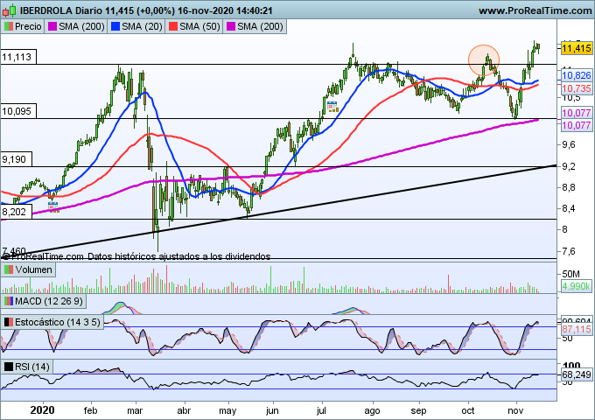
Task: Click the dividend calendar icon near July
Action: click(332, 107)
